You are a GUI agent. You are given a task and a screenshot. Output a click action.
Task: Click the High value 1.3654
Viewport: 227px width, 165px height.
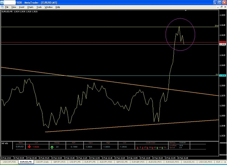tap(107, 147)
